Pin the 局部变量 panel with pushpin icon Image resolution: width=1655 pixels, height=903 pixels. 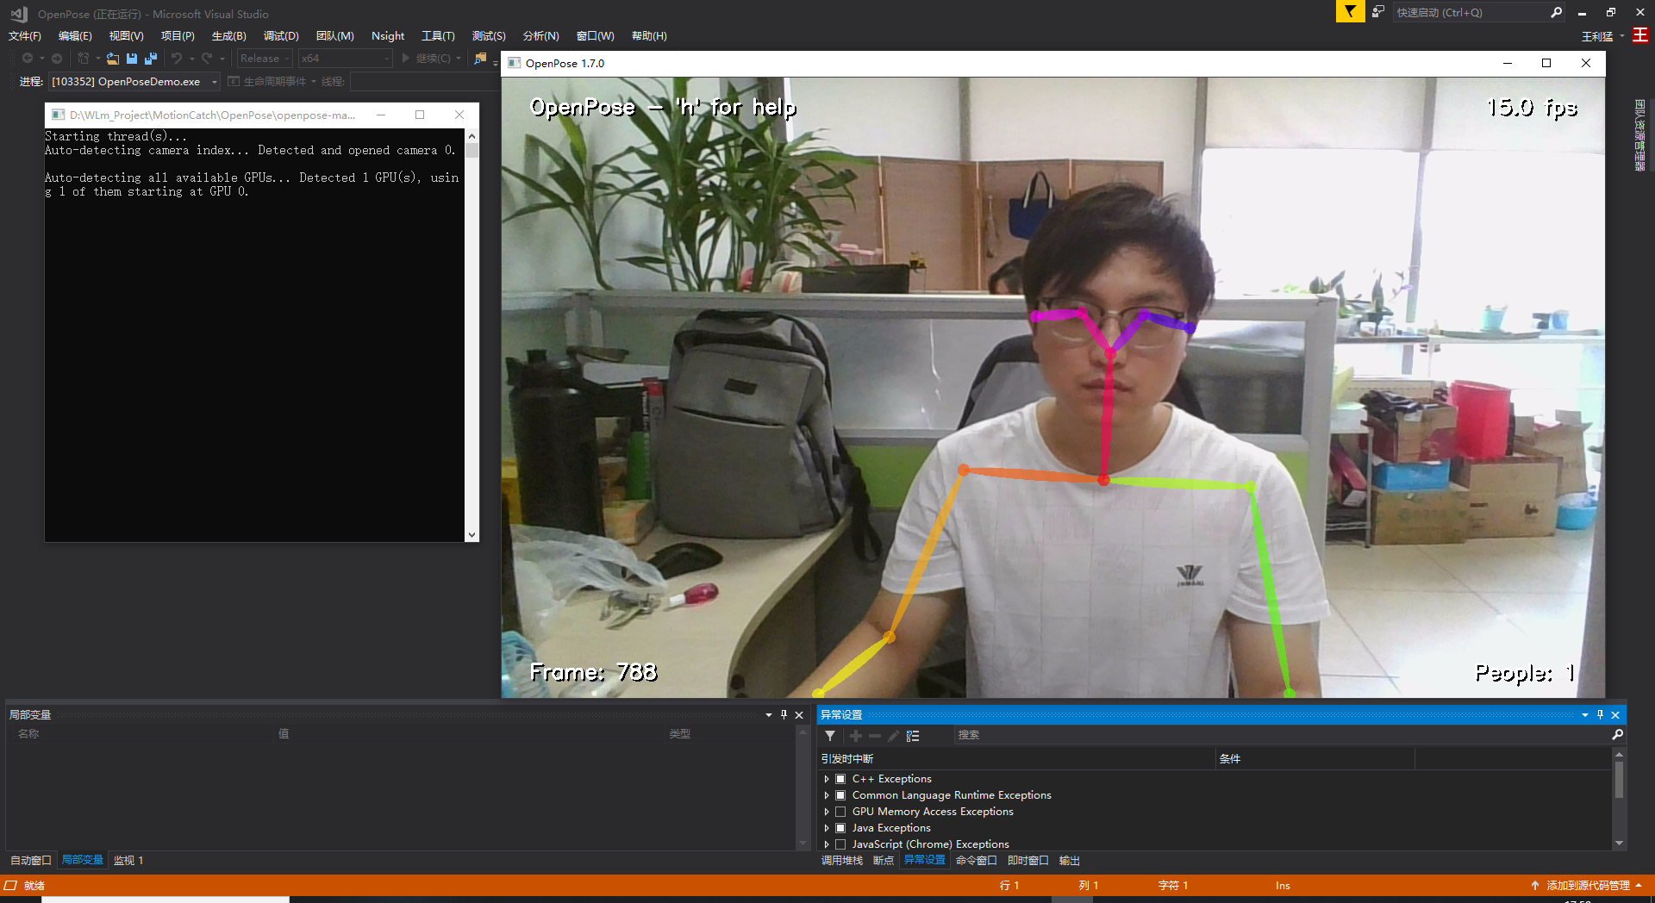click(784, 715)
